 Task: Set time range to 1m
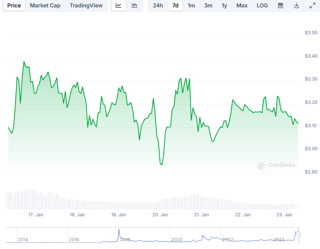[x=191, y=5]
